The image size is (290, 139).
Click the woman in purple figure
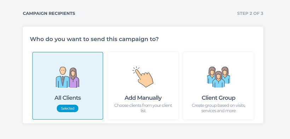click(x=74, y=78)
